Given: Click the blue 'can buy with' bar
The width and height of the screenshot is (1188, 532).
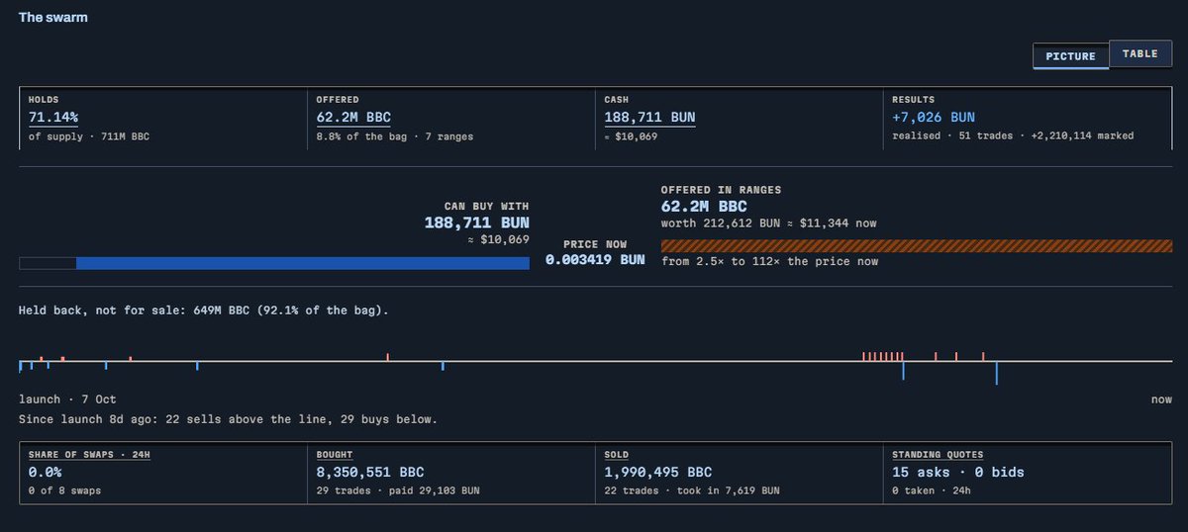Looking at the screenshot, I should point(303,263).
